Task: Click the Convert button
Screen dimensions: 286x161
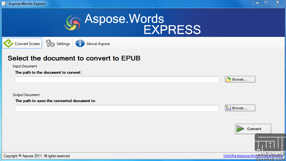Action: coord(253,129)
